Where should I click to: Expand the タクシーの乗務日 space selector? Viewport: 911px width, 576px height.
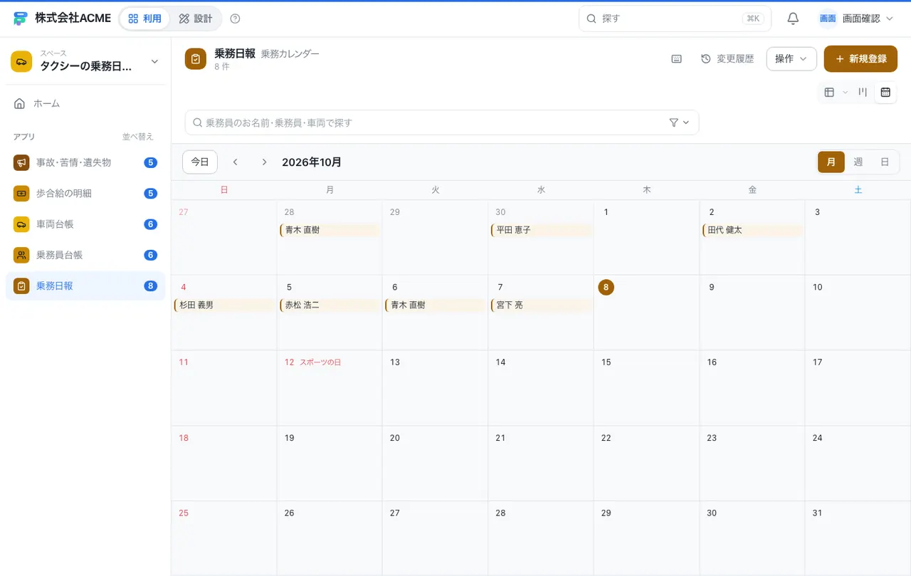(85, 61)
